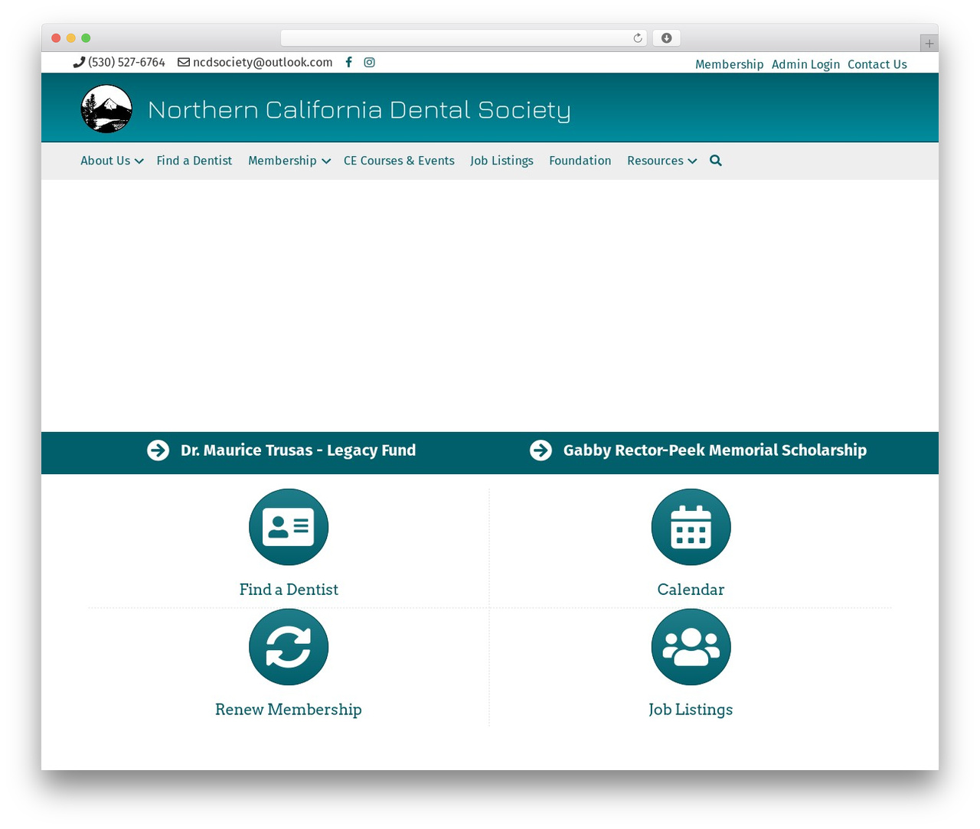This screenshot has width=980, height=829.
Task: Click the ncdsociety@outlook.com email link
Action: coord(263,62)
